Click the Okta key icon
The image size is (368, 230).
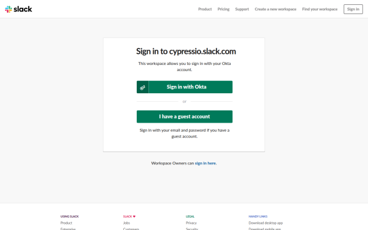coord(142,87)
